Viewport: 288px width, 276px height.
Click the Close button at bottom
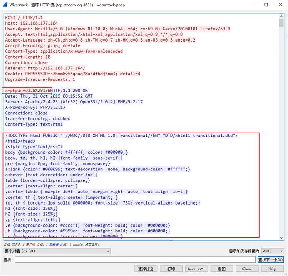(247, 269)
